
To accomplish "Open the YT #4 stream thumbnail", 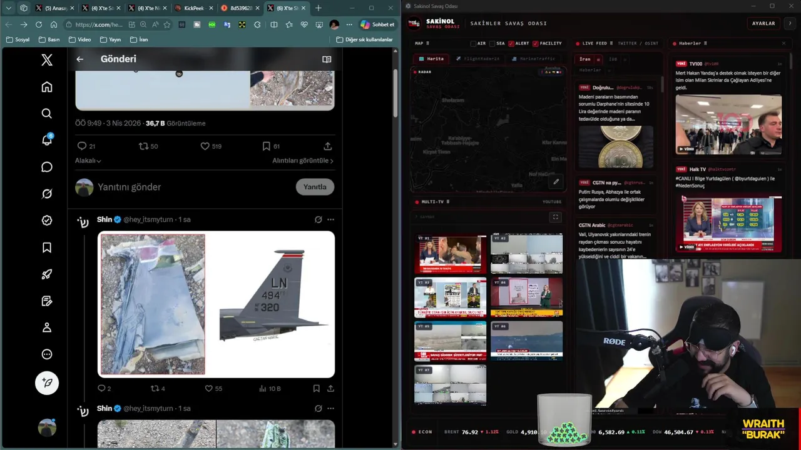I will 526,297.
